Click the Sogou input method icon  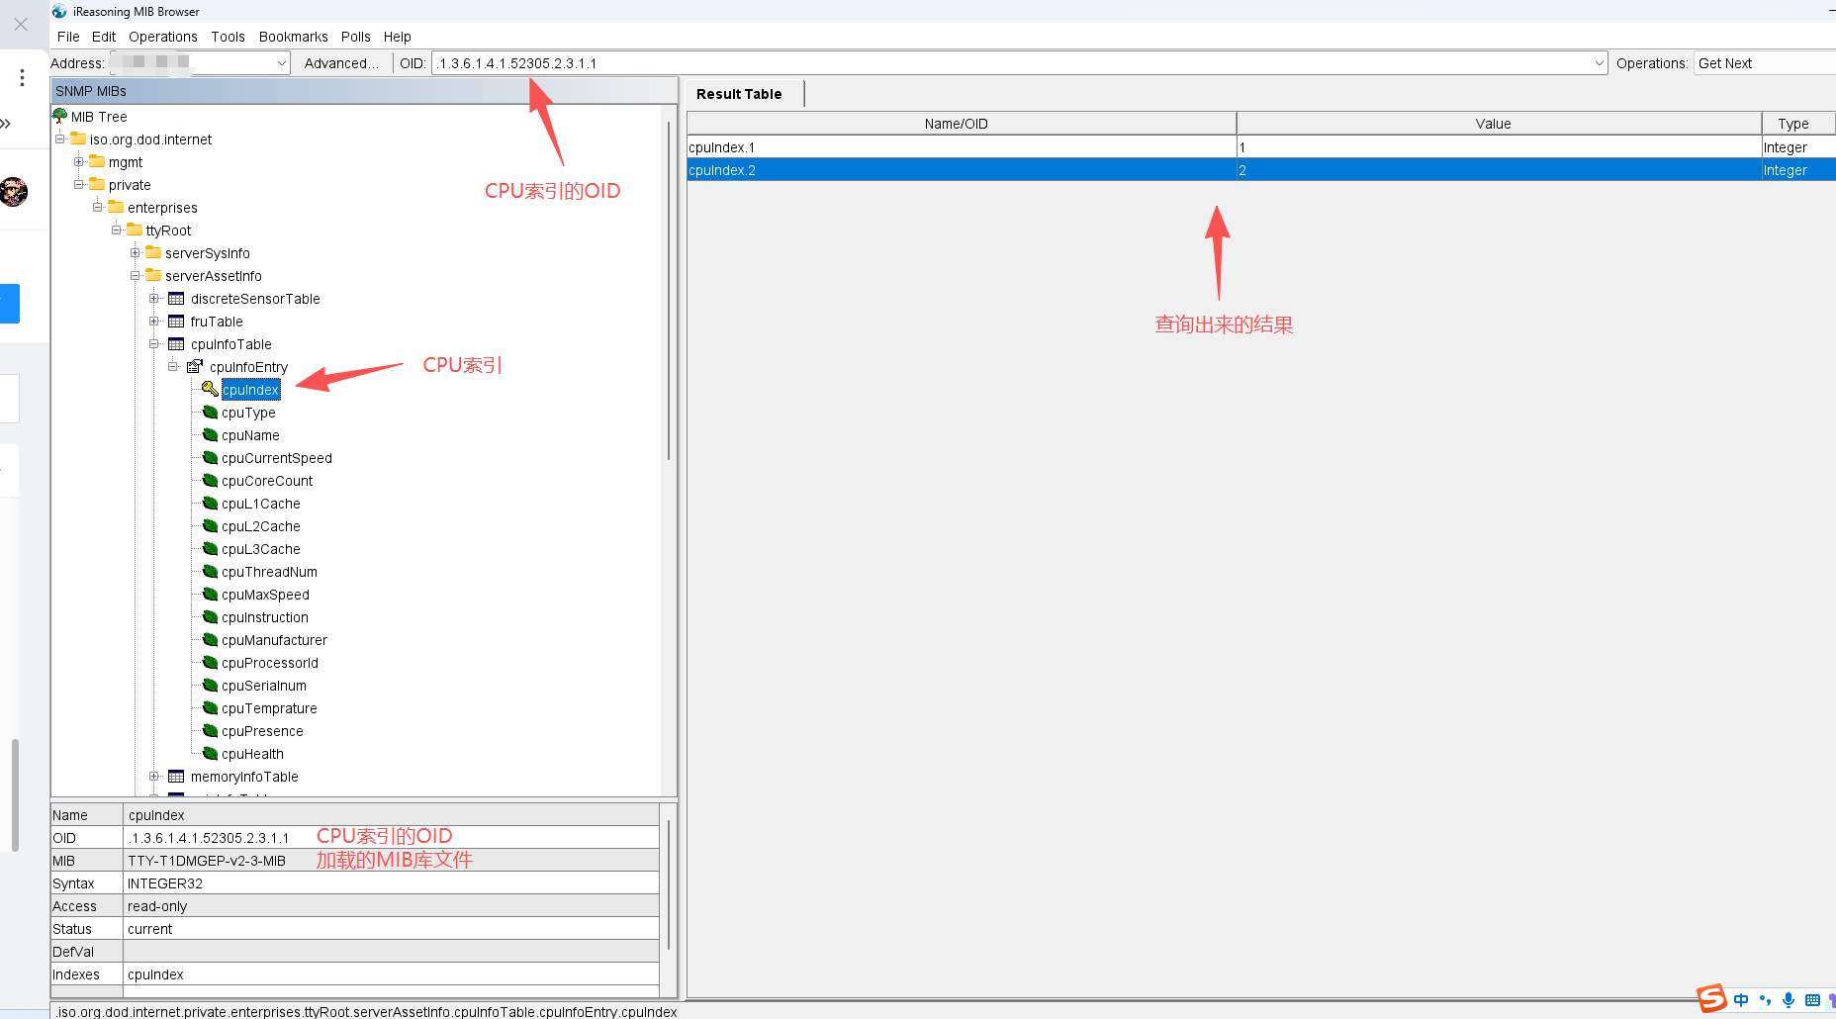point(1712,998)
